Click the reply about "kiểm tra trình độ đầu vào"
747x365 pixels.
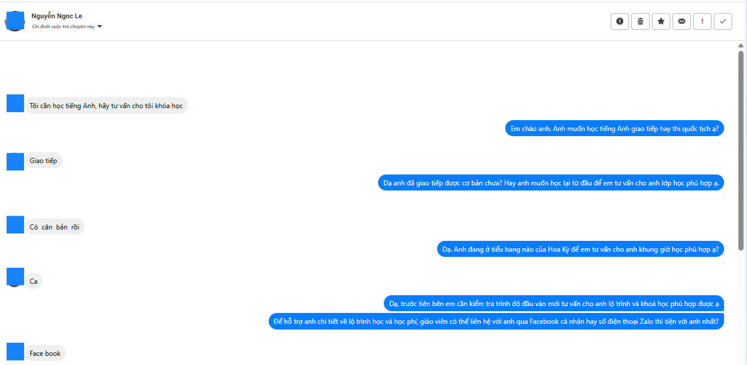(553, 303)
